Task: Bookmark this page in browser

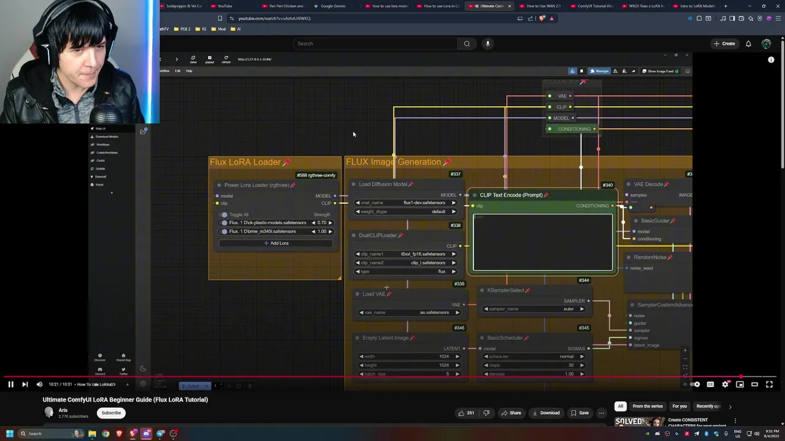Action: point(220,18)
